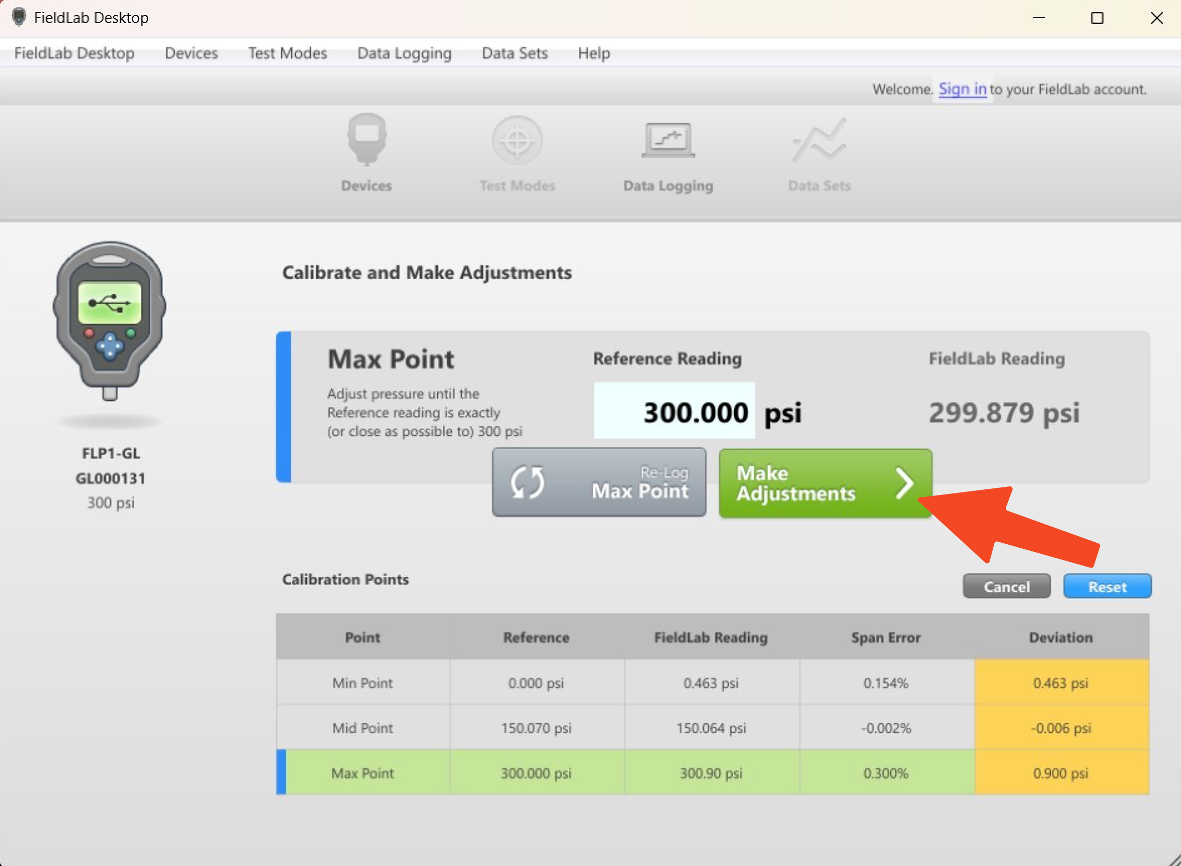This screenshot has width=1181, height=866.
Task: Cancel the calibration
Action: click(1006, 586)
